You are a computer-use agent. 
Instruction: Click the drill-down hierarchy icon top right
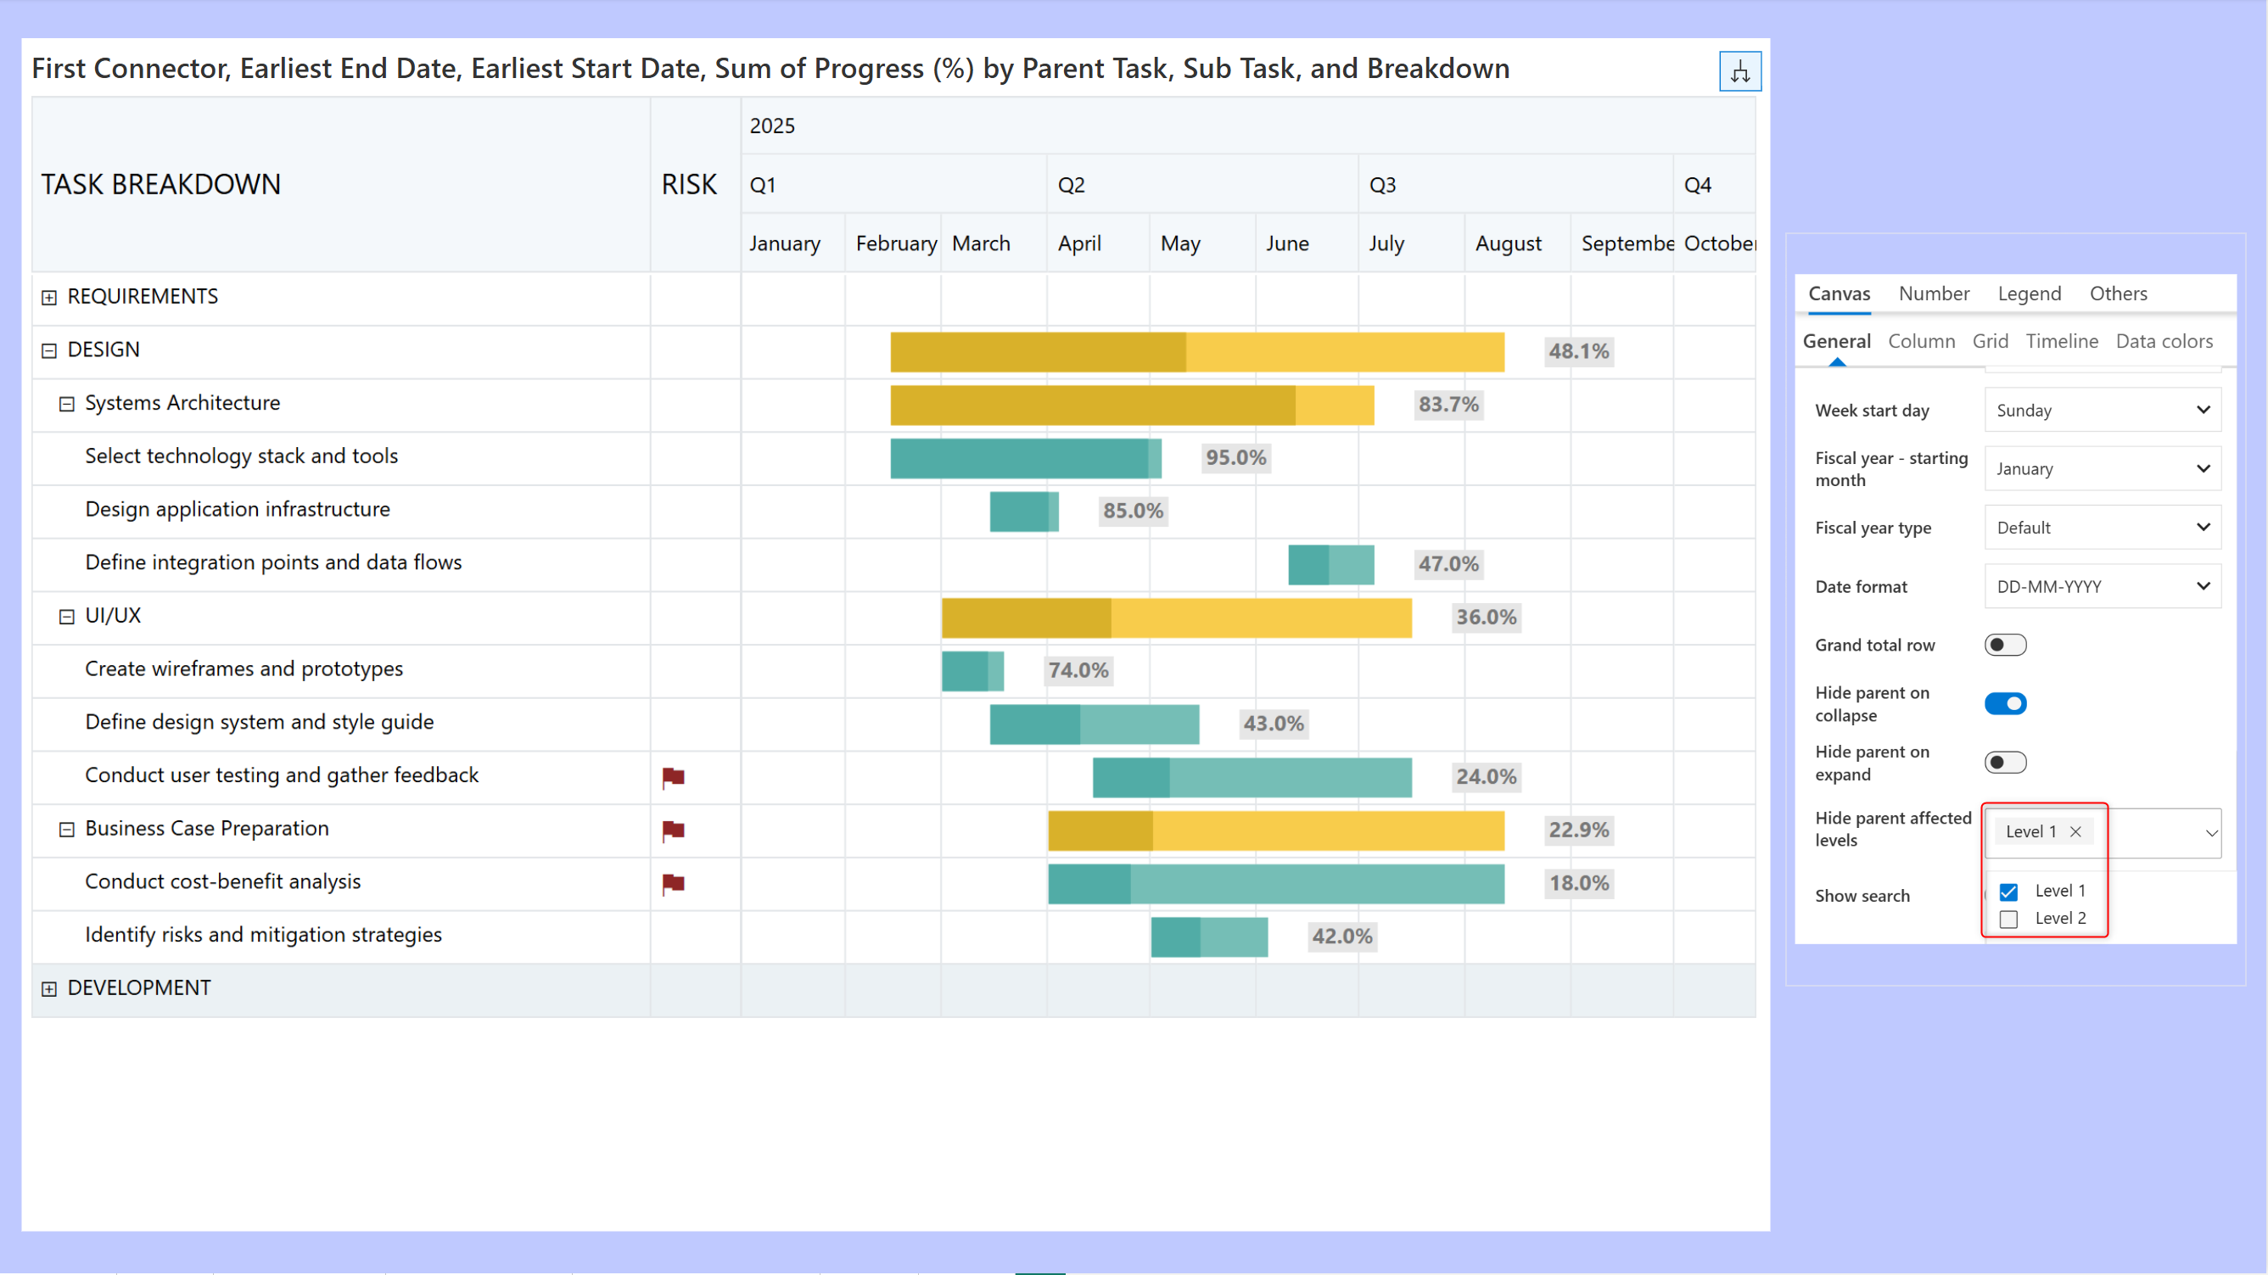point(1739,71)
